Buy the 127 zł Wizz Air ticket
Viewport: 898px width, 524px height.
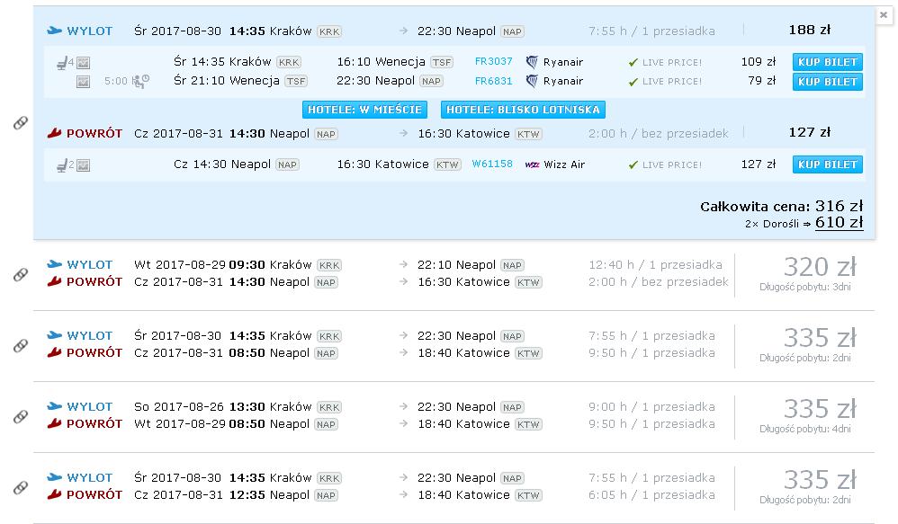828,164
